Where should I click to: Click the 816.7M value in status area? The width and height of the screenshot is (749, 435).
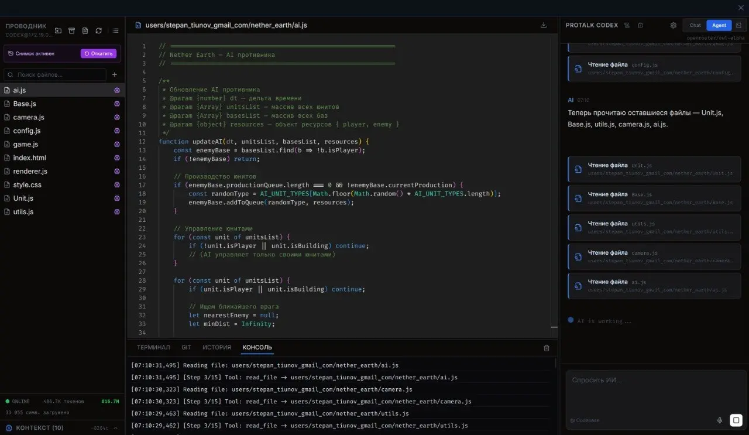110,402
